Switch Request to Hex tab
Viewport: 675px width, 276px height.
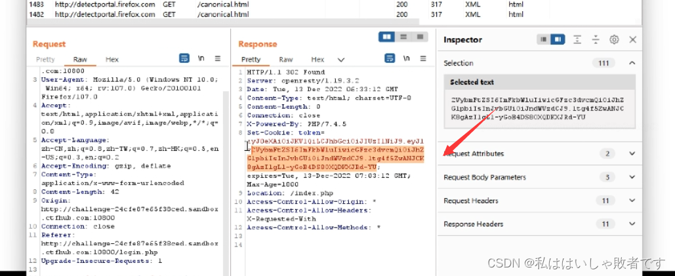pyautogui.click(x=112, y=59)
